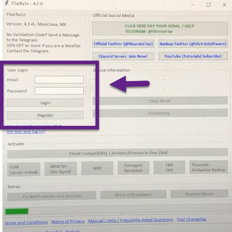This screenshot has width=232, height=232.
Task: Click the Register button
Action: 45,115
